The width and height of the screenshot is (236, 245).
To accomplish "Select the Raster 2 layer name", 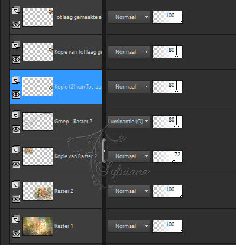I will click(x=64, y=191).
